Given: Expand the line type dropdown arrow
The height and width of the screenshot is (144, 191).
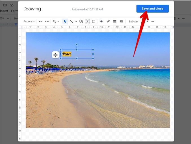Looking at the screenshot, I should coord(76,22).
